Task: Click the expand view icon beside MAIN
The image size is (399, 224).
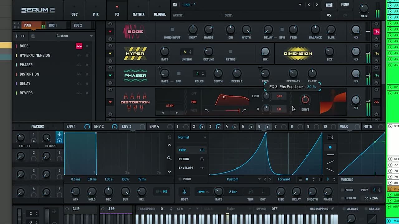Action: point(17,25)
